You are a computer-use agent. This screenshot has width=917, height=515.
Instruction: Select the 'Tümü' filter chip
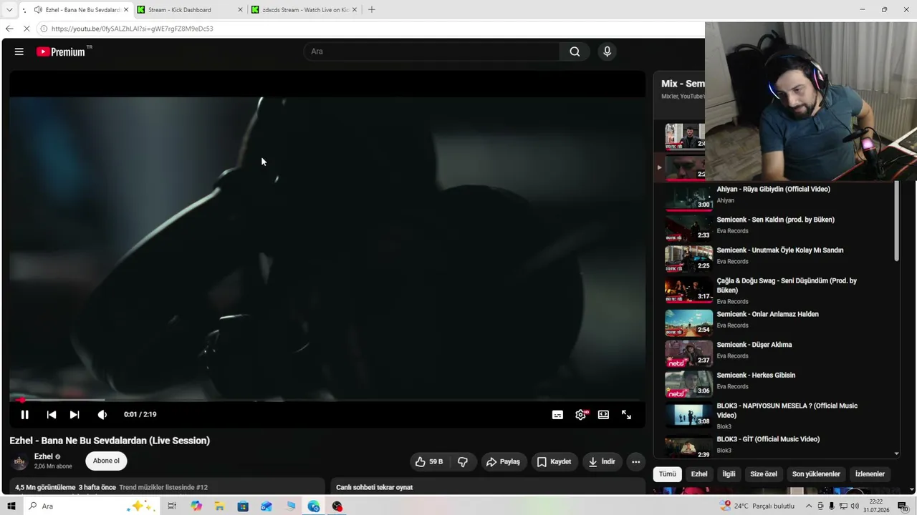tap(667, 474)
